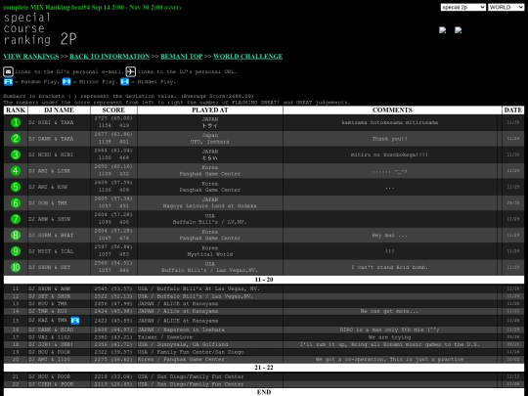This screenshot has width=528, height=396.
Task: Click the DATE column header
Action: click(513, 110)
